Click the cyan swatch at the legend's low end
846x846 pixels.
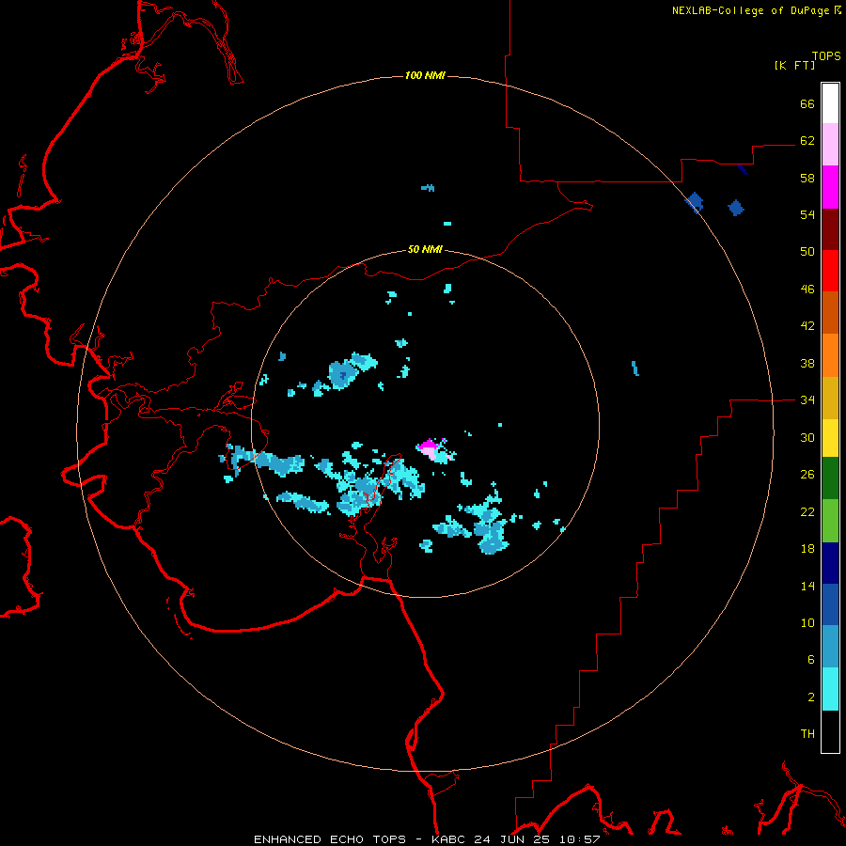click(x=830, y=689)
